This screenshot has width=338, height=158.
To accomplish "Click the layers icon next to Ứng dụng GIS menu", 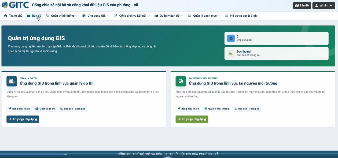I will pos(84,16).
